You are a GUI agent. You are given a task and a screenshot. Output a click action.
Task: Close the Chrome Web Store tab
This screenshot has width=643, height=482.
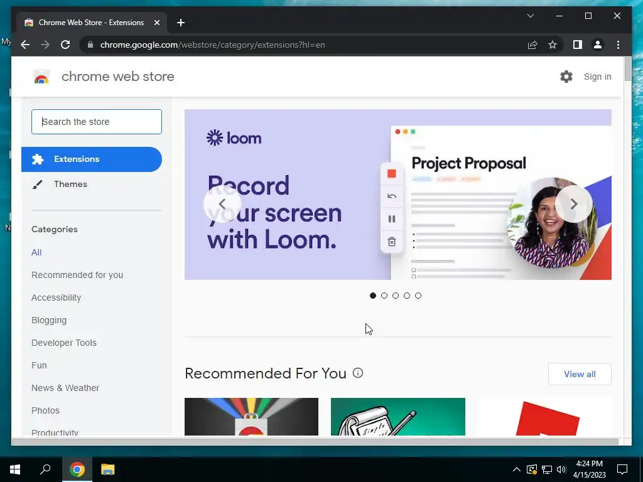[156, 23]
